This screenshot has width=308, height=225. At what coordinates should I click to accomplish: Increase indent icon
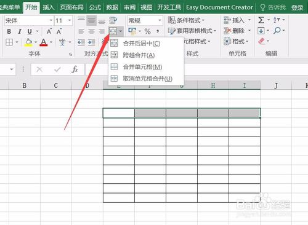(91, 42)
